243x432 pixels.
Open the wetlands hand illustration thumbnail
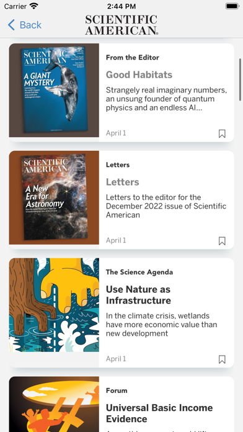[x=54, y=305]
